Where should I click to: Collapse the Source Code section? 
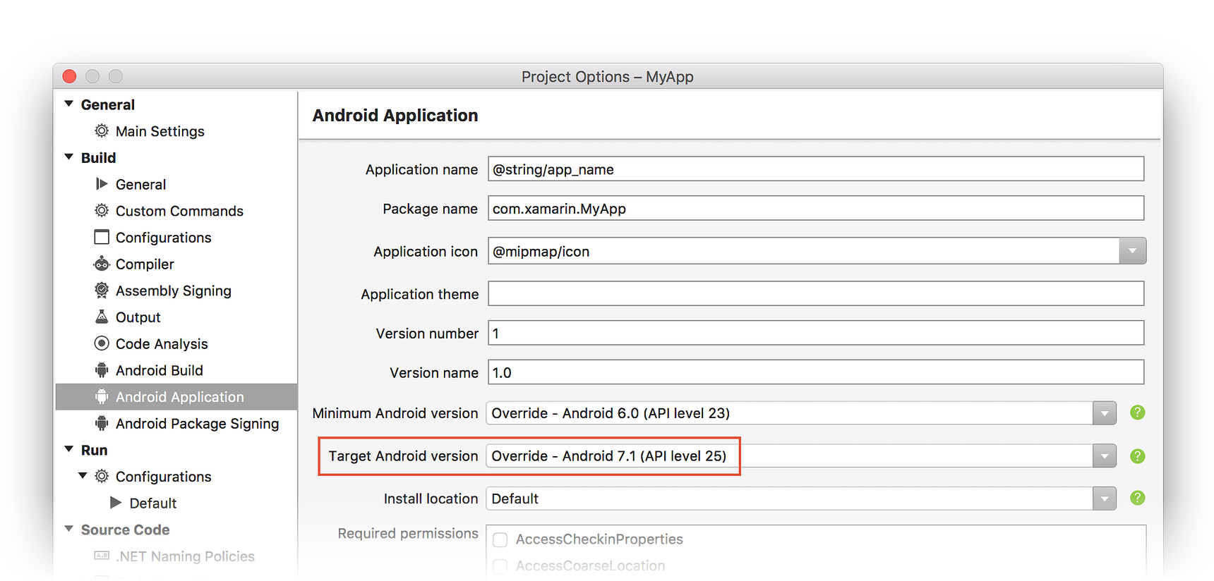[x=68, y=529]
